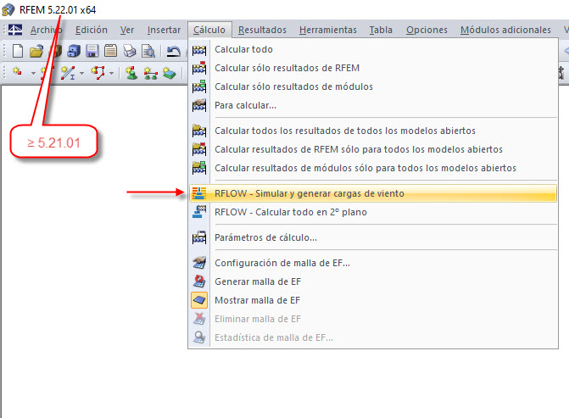This screenshot has width=569, height=418.
Task: Select the New Member tool
Action: (68, 73)
